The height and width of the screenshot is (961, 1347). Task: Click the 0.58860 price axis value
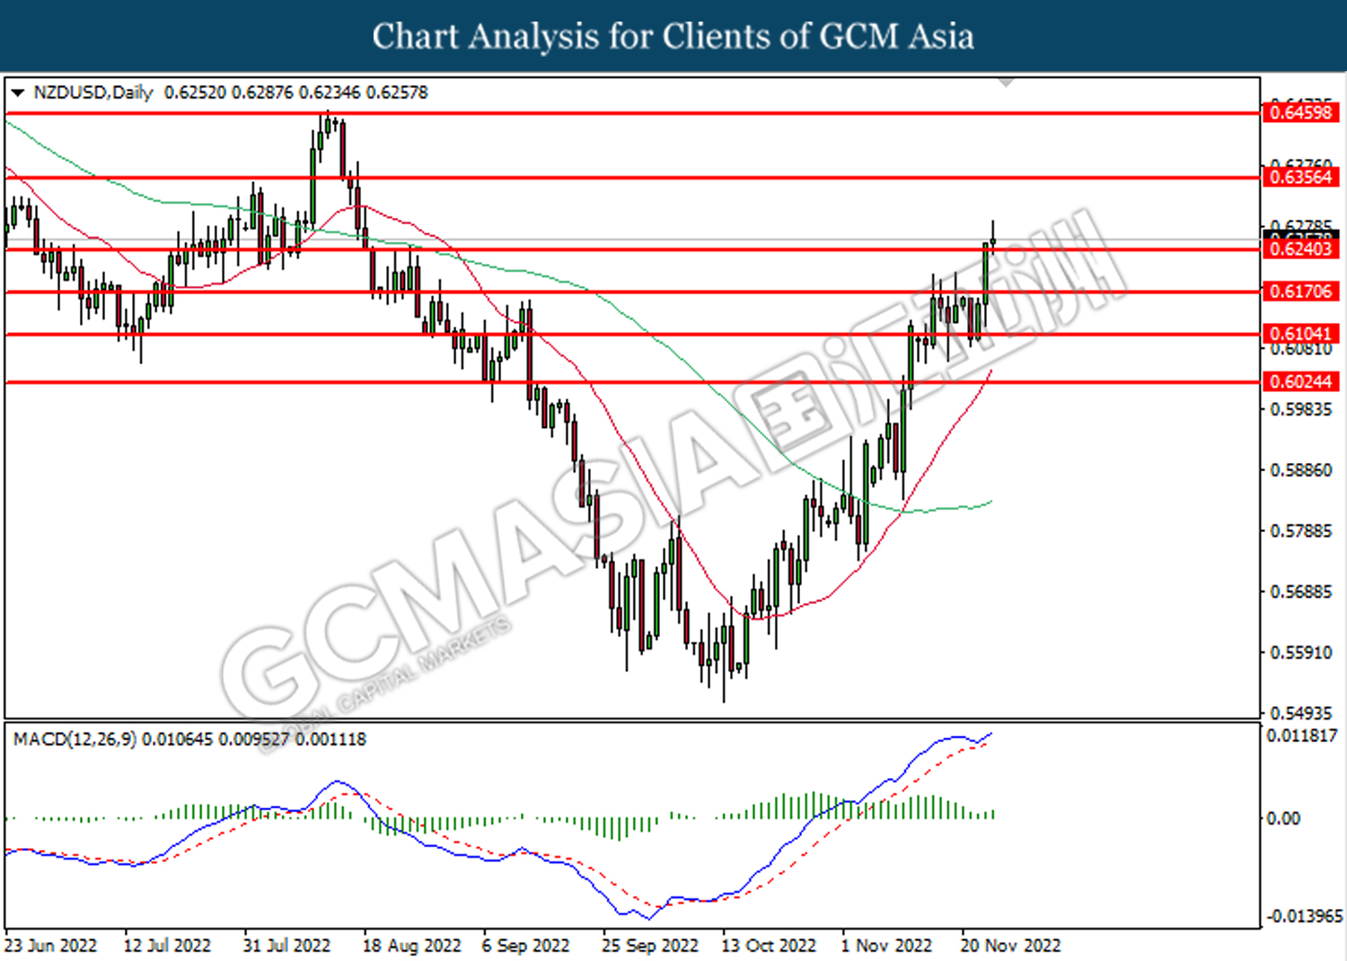click(1301, 470)
